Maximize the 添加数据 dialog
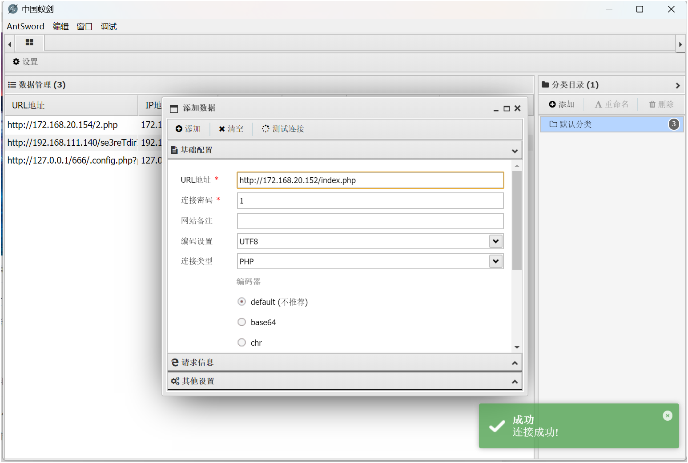Viewport: 688px width, 463px height. pyautogui.click(x=507, y=108)
